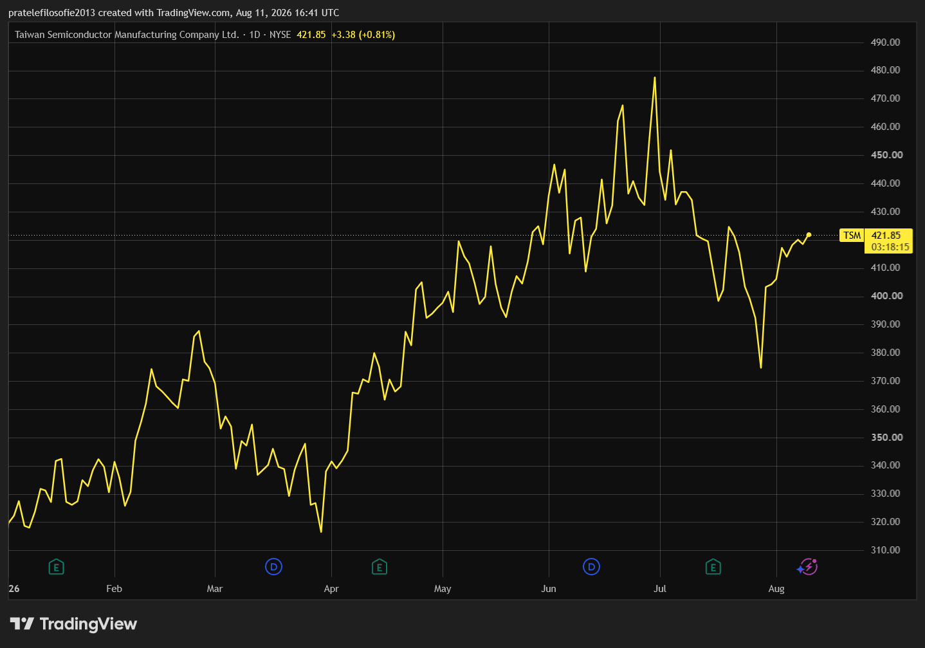Screen dimensions: 925x648
Task: Click the NYSE exchange label
Action: pyautogui.click(x=280, y=35)
